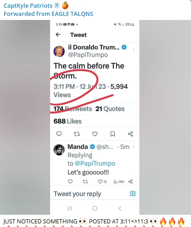Open the three-dot menu on Manda's reply
Viewport: 191px width, 227px height.
(x=134, y=147)
